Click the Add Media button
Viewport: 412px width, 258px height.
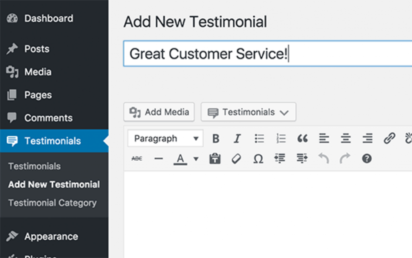(159, 112)
